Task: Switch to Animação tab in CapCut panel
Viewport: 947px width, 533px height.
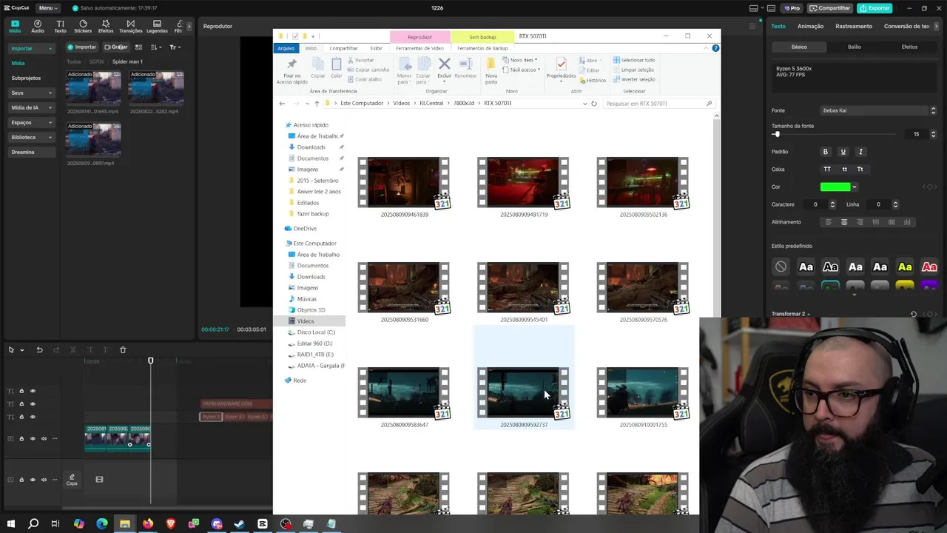Action: pos(810,26)
